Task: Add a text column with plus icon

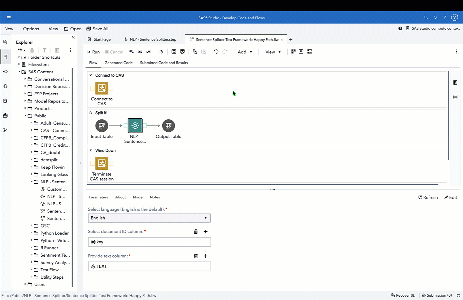Action: click(x=205, y=256)
